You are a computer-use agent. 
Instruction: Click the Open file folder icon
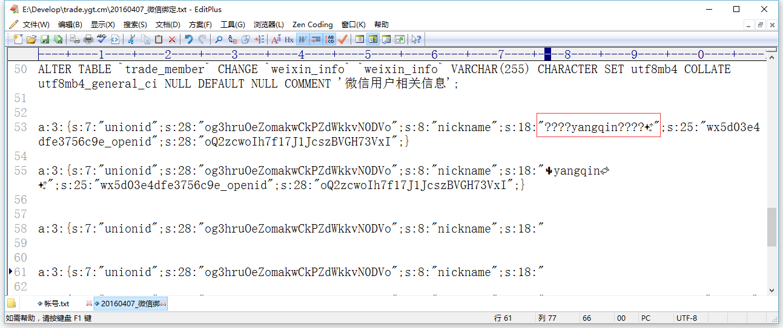(31, 39)
